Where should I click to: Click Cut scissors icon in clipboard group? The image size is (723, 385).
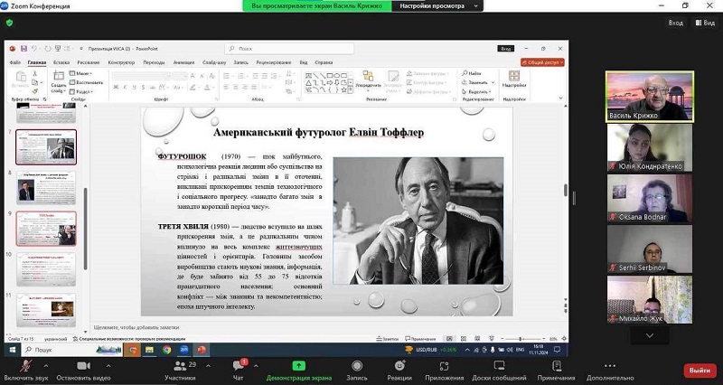(35, 74)
